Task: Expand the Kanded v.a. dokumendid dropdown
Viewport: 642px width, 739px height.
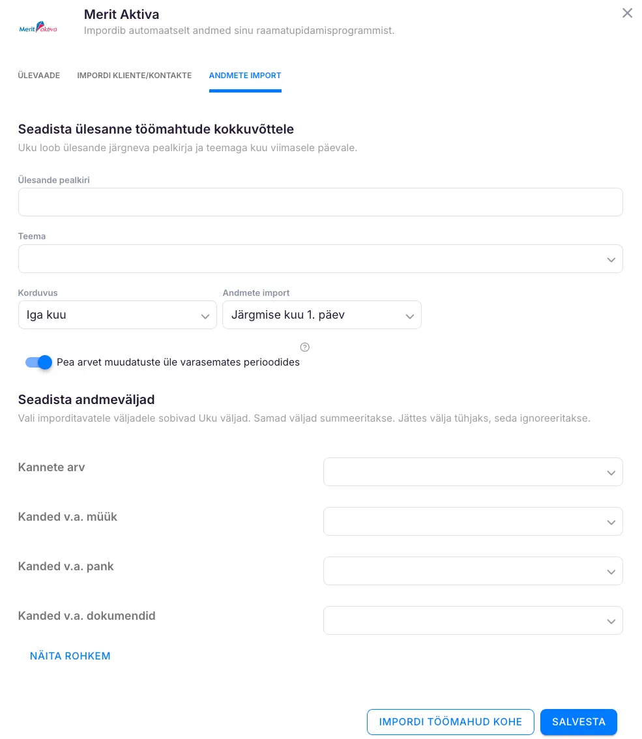Action: pos(473,620)
